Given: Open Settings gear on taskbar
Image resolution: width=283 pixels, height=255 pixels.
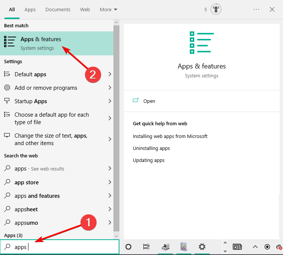Looking at the screenshot, I should point(202,247).
